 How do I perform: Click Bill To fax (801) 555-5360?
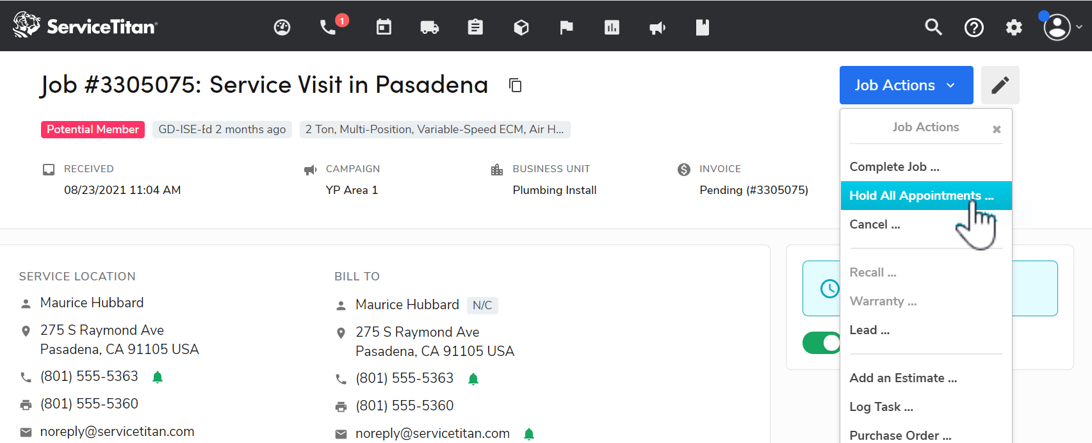pyautogui.click(x=405, y=406)
